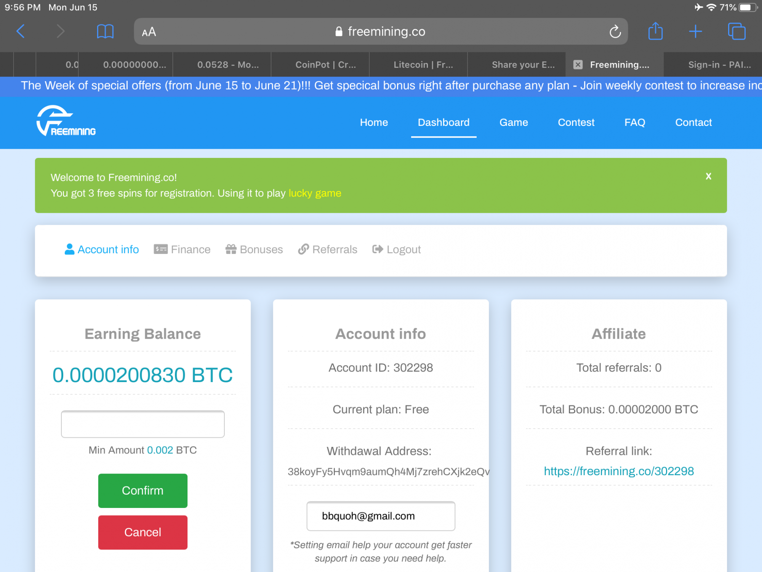Switch to the 0.00000000... tab
Screen dimensions: 762x572
pos(126,65)
